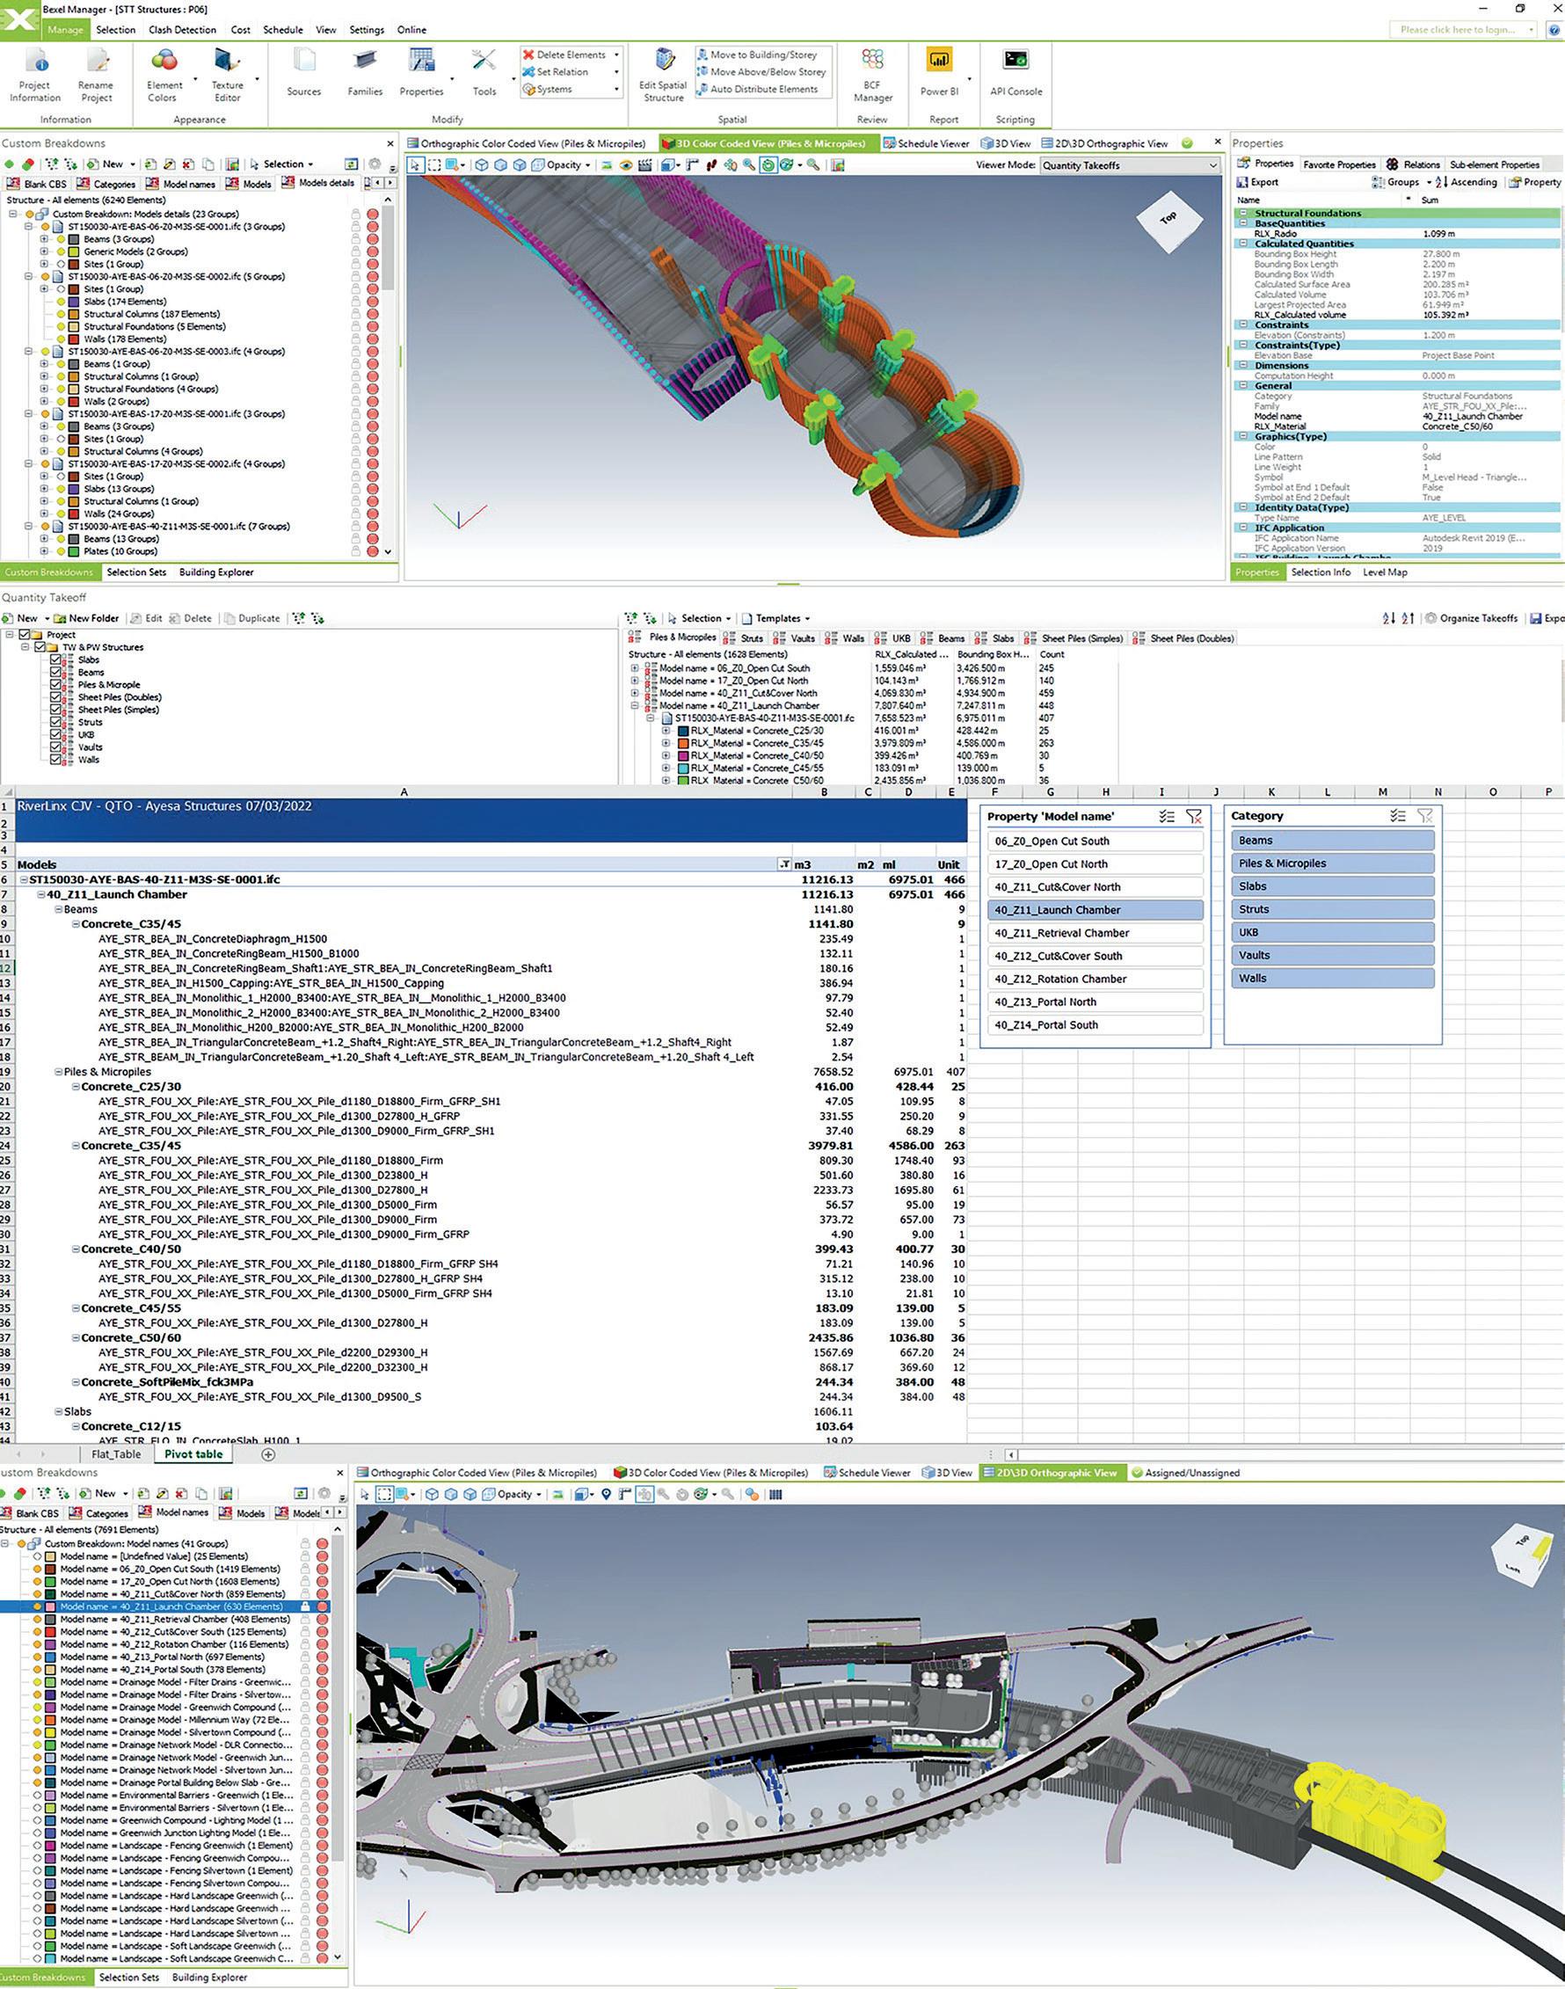This screenshot has height=1989, width=1565.
Task: Toggle the Sheet Piles (Doubles) takeoff checkbox
Action: click(57, 697)
